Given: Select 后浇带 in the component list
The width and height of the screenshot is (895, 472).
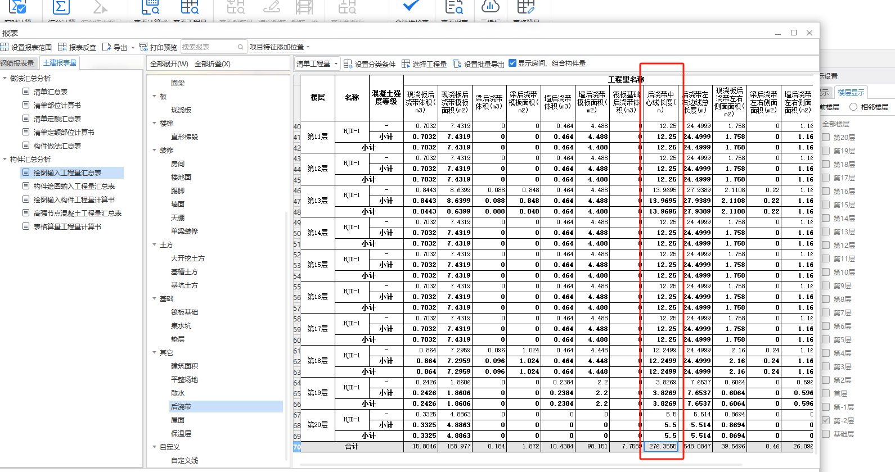Looking at the screenshot, I should (181, 406).
